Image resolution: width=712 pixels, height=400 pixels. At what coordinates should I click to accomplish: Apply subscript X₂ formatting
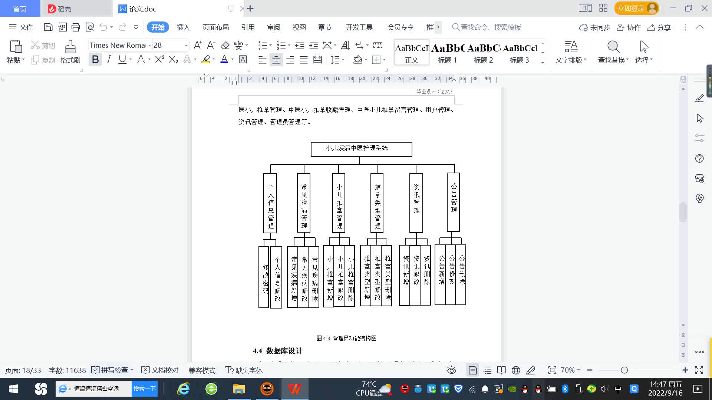pos(174,59)
